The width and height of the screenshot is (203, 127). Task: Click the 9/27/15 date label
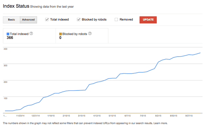(x=189, y=116)
